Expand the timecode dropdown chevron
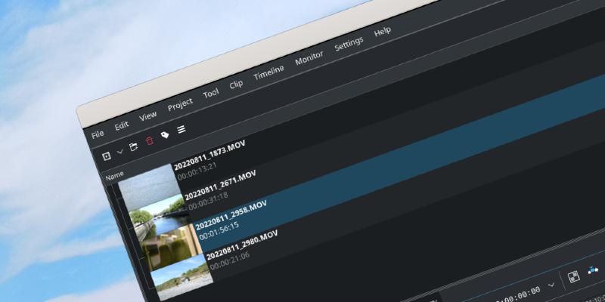Image resolution: width=605 pixels, height=302 pixels. click(x=551, y=285)
